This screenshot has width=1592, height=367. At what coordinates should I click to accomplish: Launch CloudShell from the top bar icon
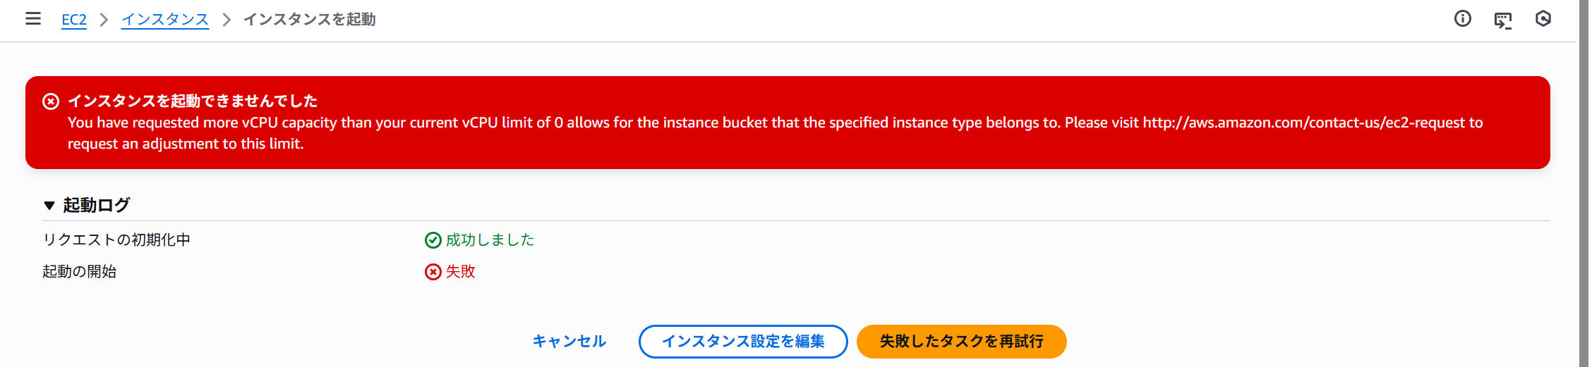point(1503,20)
